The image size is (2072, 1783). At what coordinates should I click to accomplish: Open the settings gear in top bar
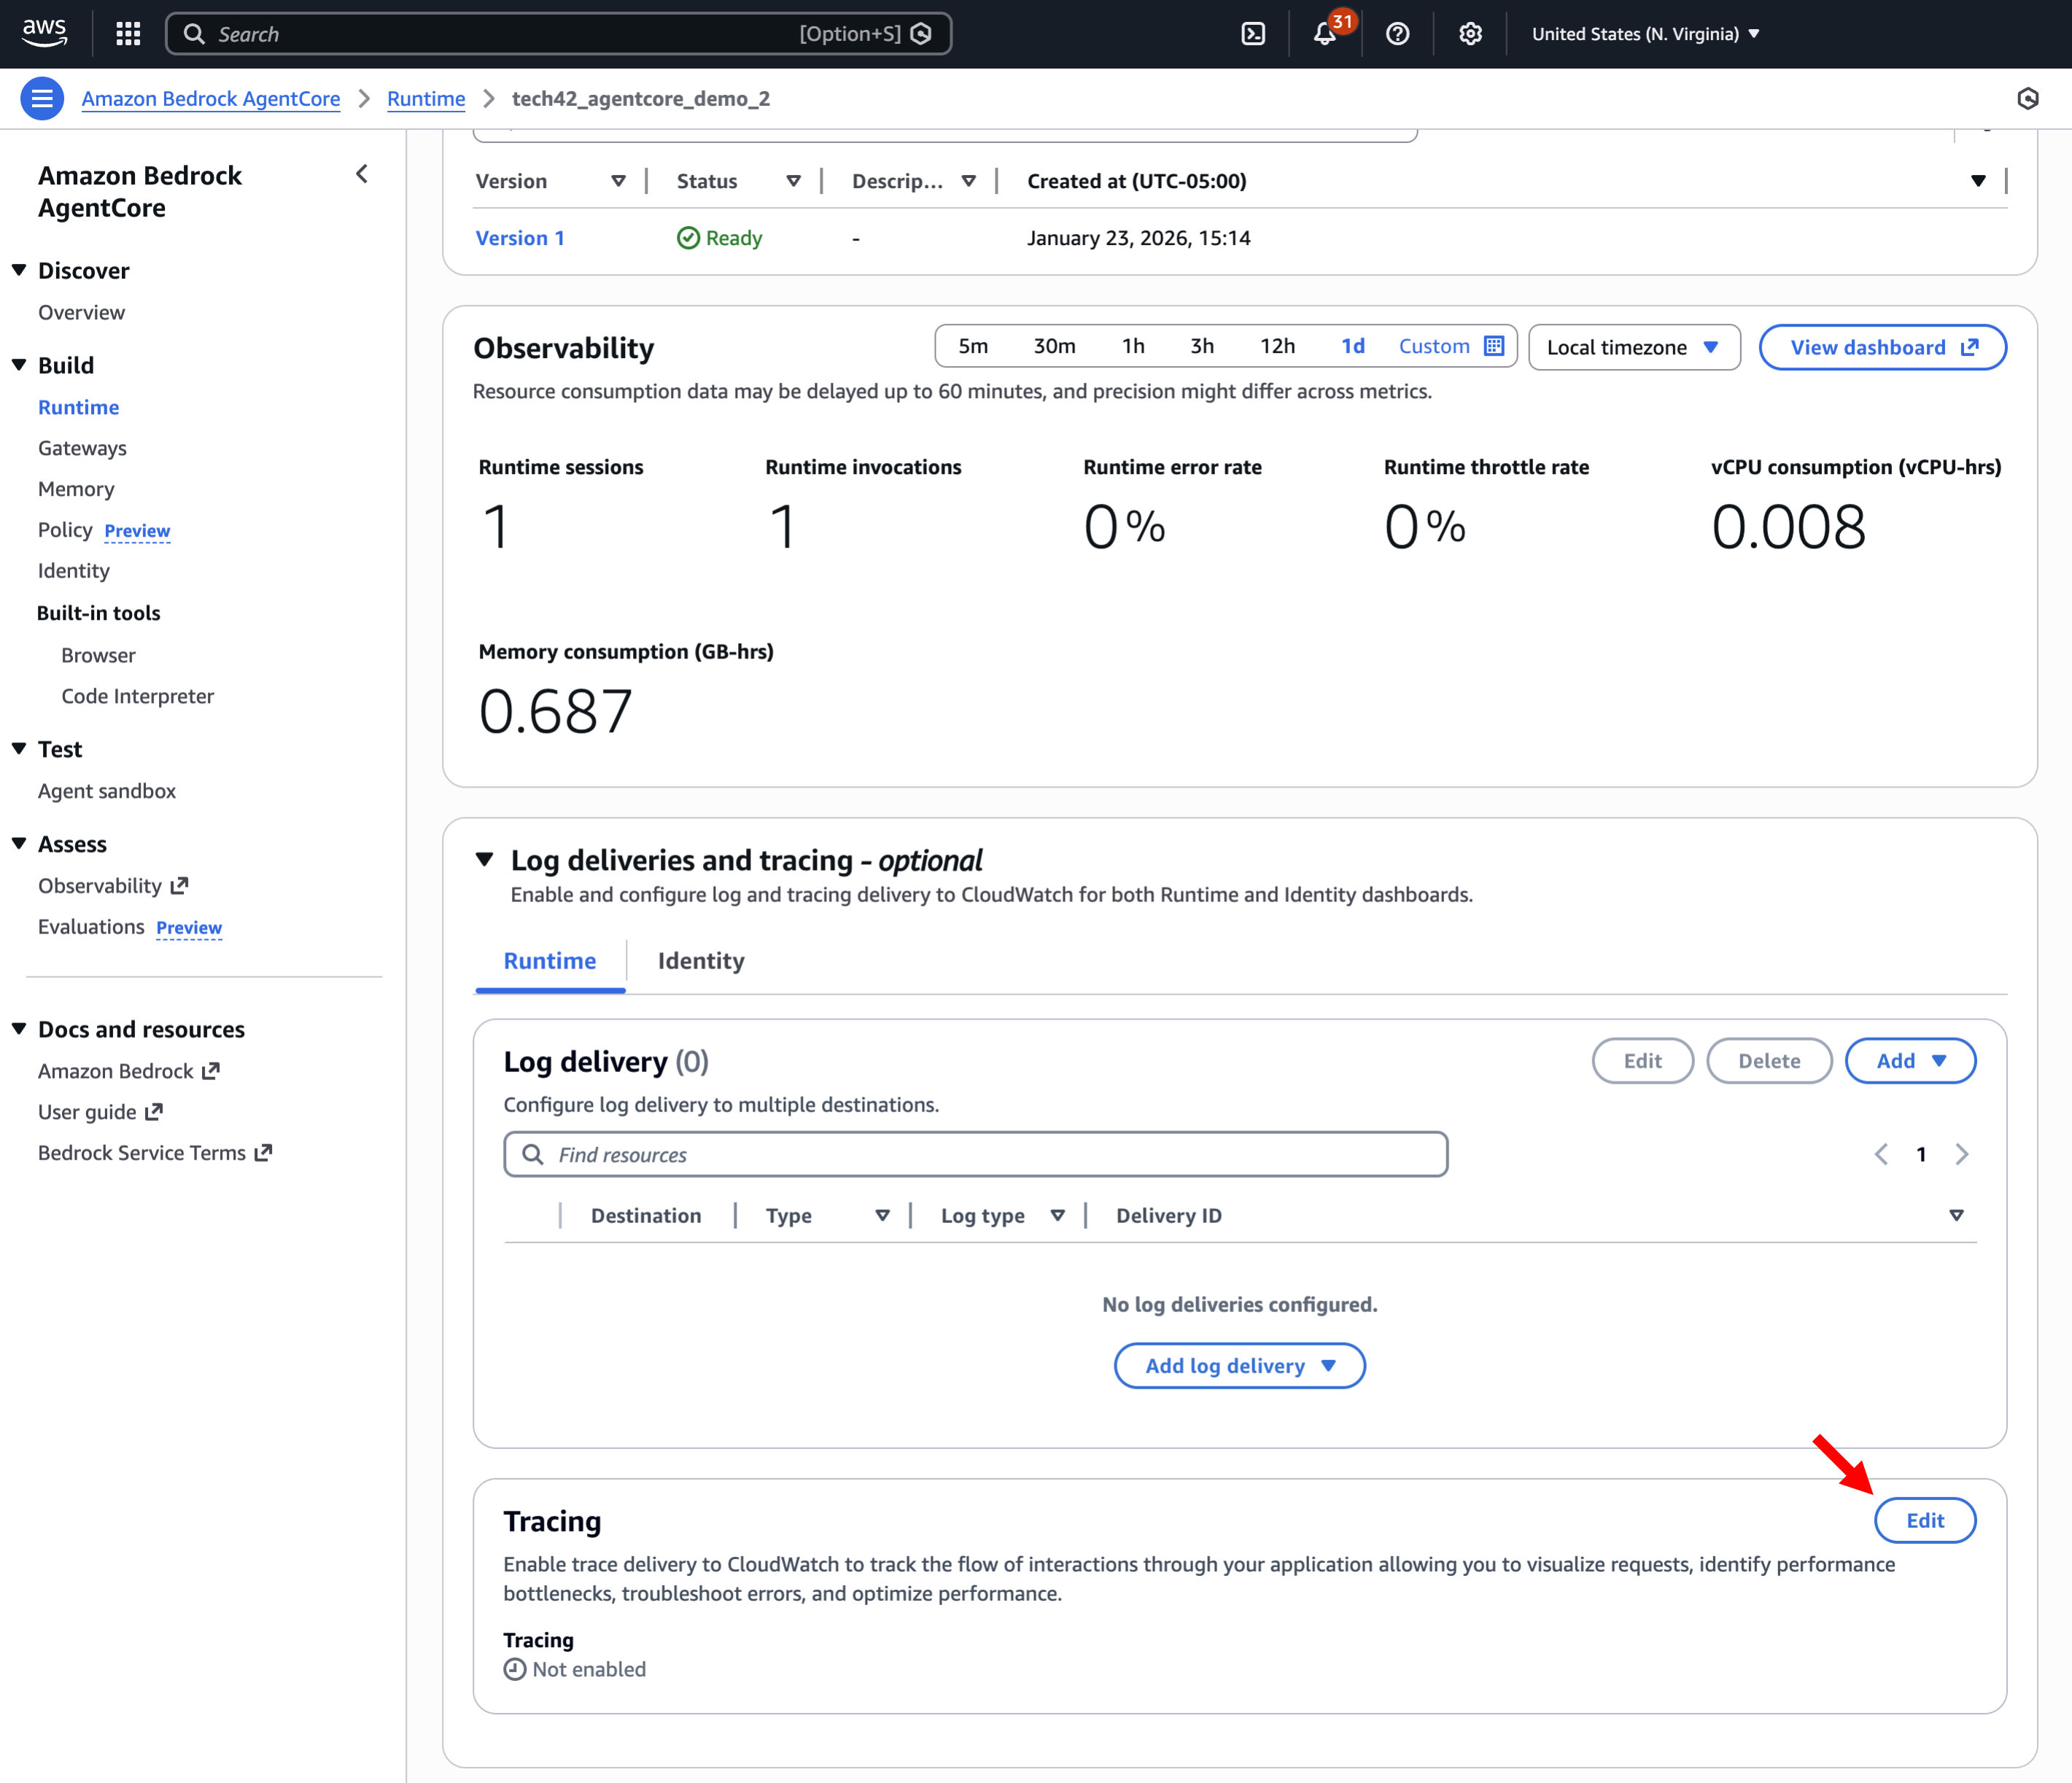[x=1469, y=34]
